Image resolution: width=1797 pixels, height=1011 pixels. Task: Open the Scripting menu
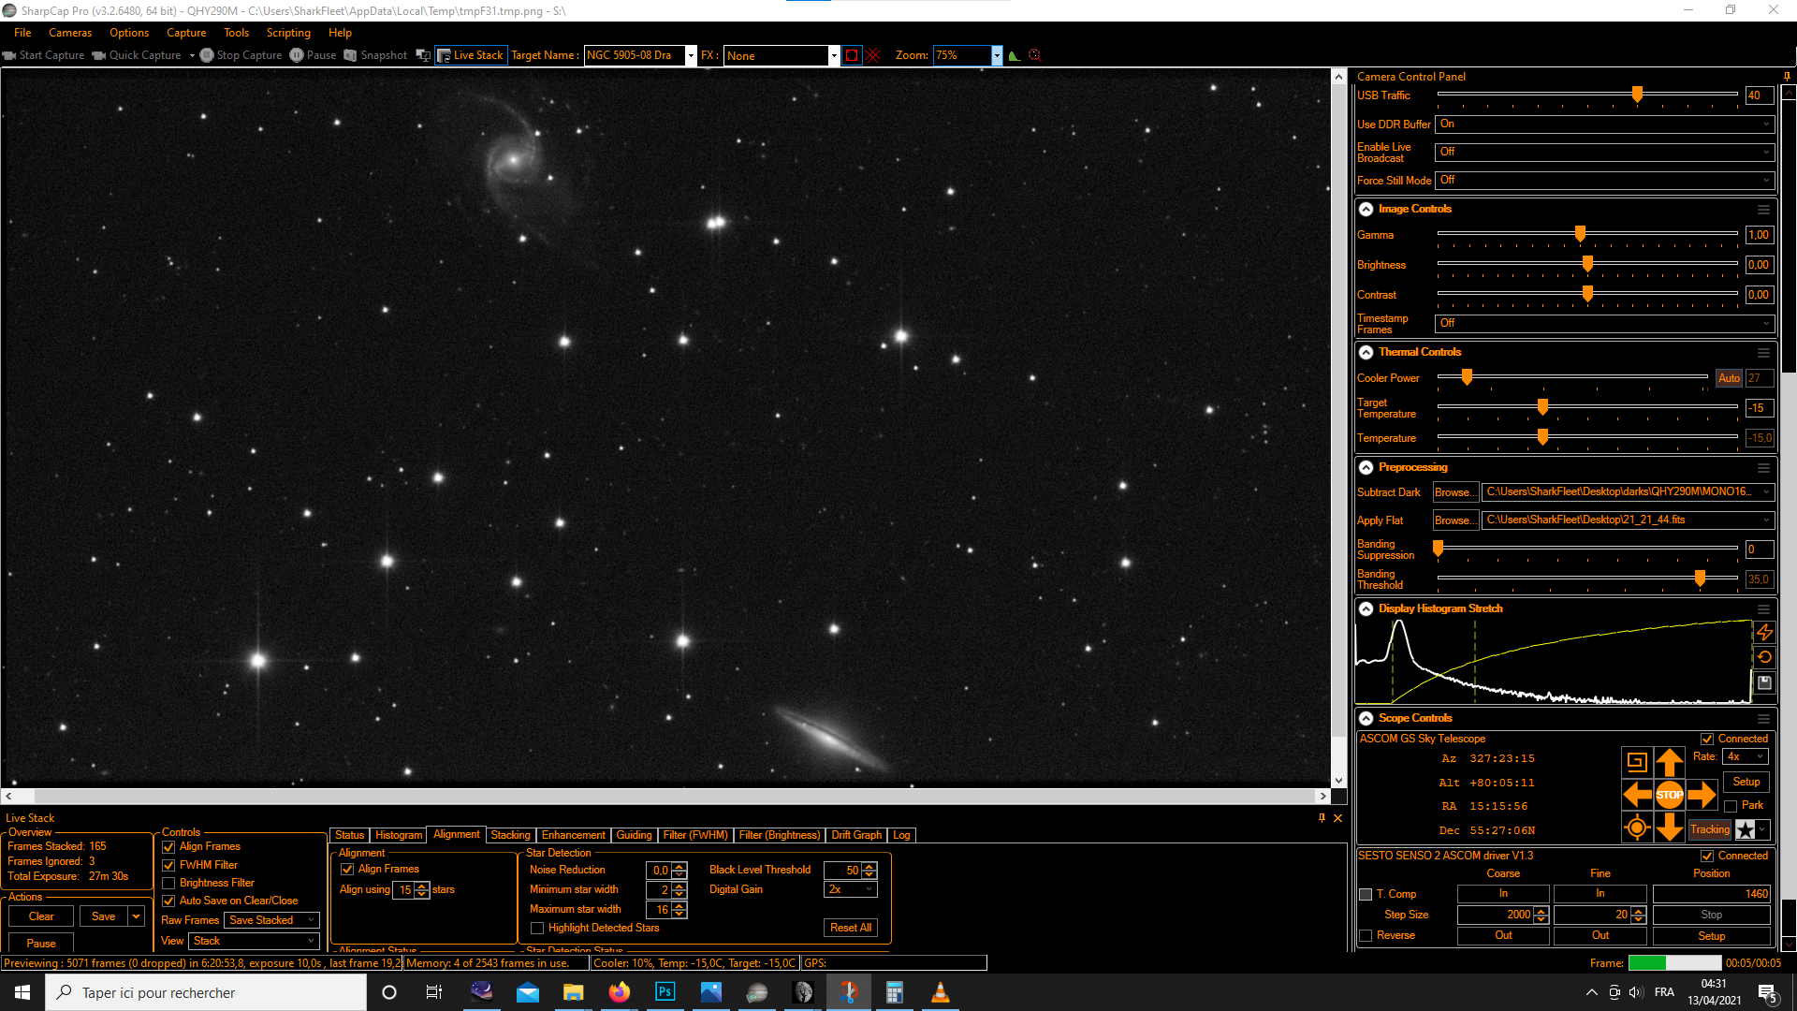287,33
